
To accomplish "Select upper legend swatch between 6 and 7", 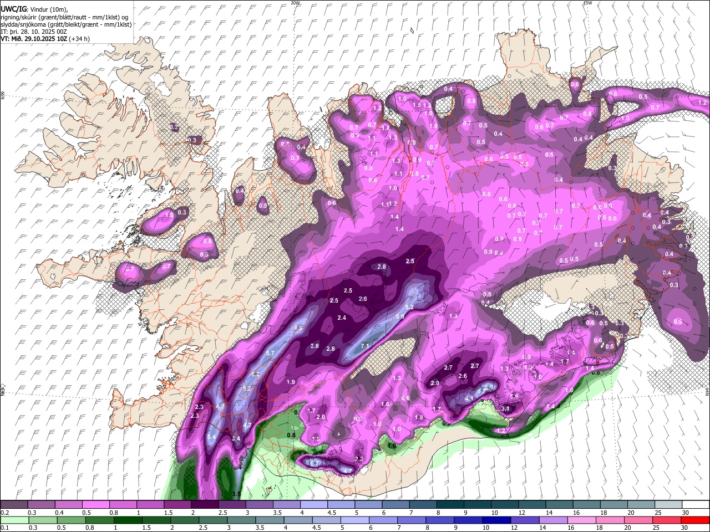I will [x=395, y=505].
